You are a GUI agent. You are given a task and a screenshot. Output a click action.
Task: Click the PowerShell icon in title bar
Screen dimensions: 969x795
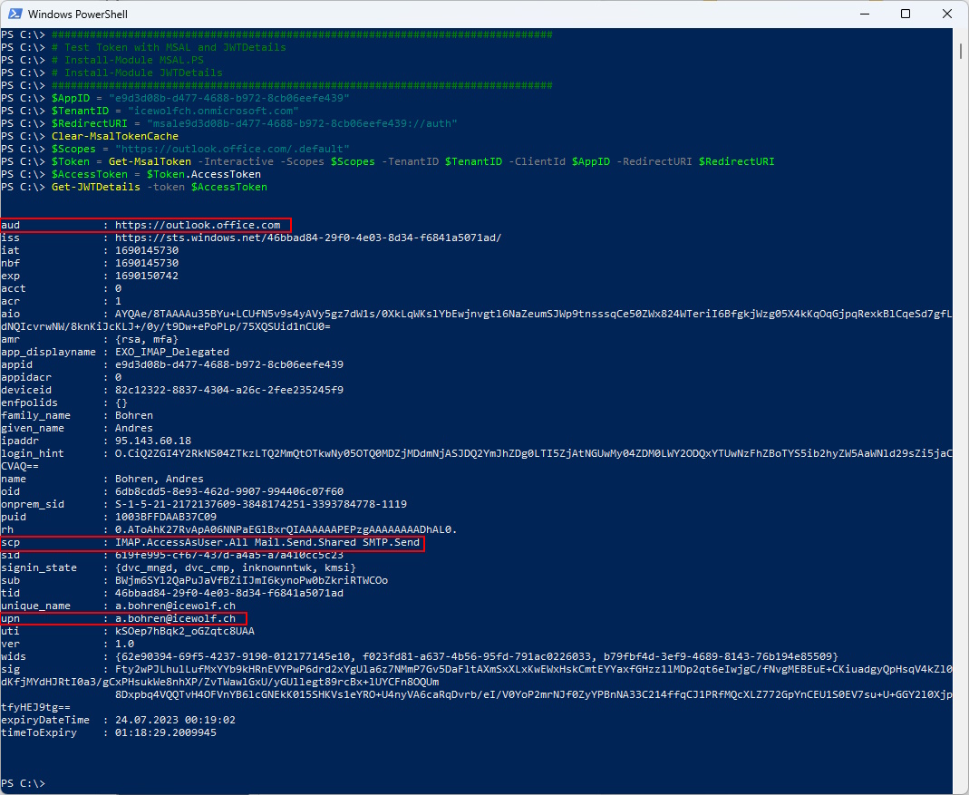(x=15, y=14)
